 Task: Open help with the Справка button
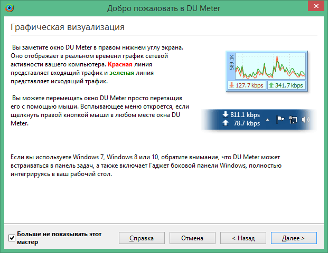click(142, 238)
